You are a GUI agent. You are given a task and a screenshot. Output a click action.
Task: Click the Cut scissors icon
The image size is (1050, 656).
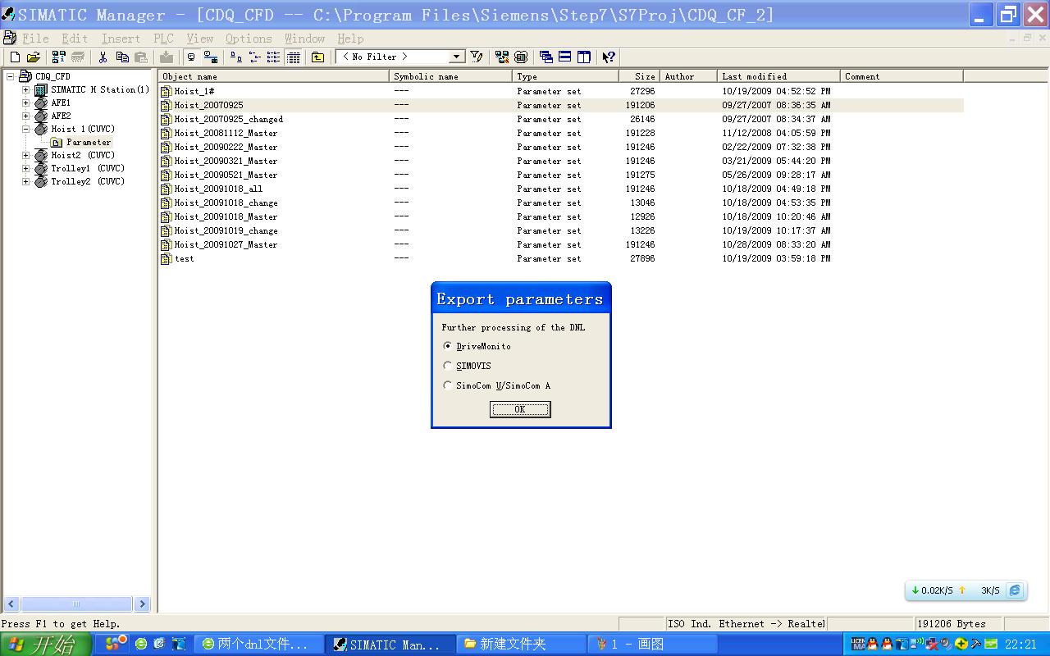click(103, 57)
